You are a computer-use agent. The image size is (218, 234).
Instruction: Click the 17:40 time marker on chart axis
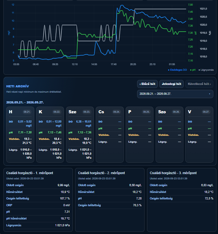(114, 64)
